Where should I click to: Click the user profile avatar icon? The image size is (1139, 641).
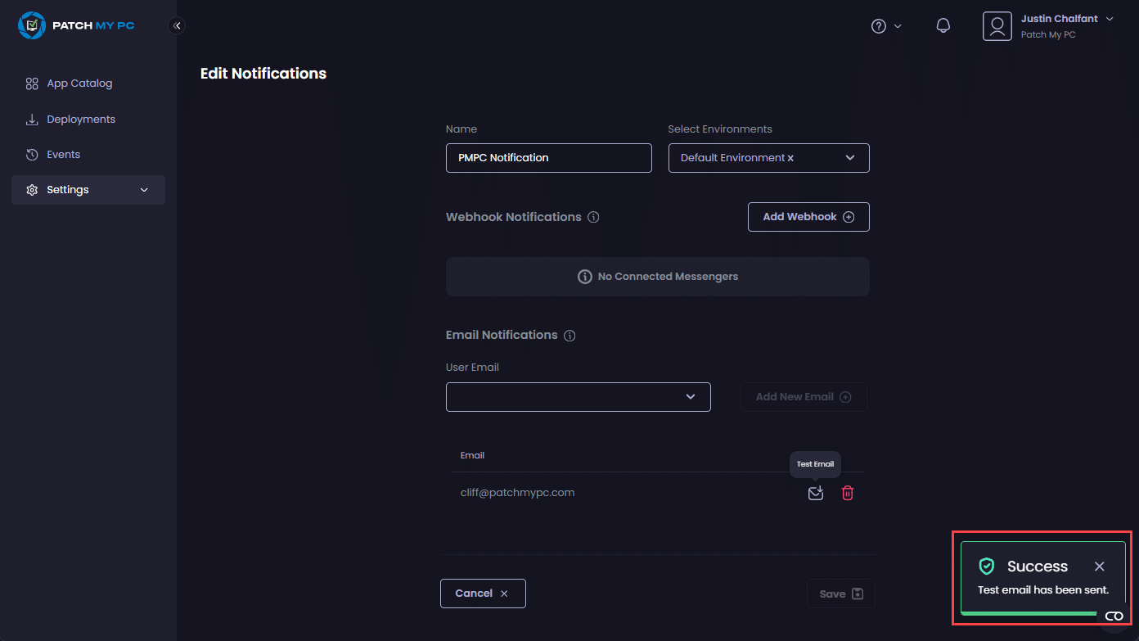[997, 26]
